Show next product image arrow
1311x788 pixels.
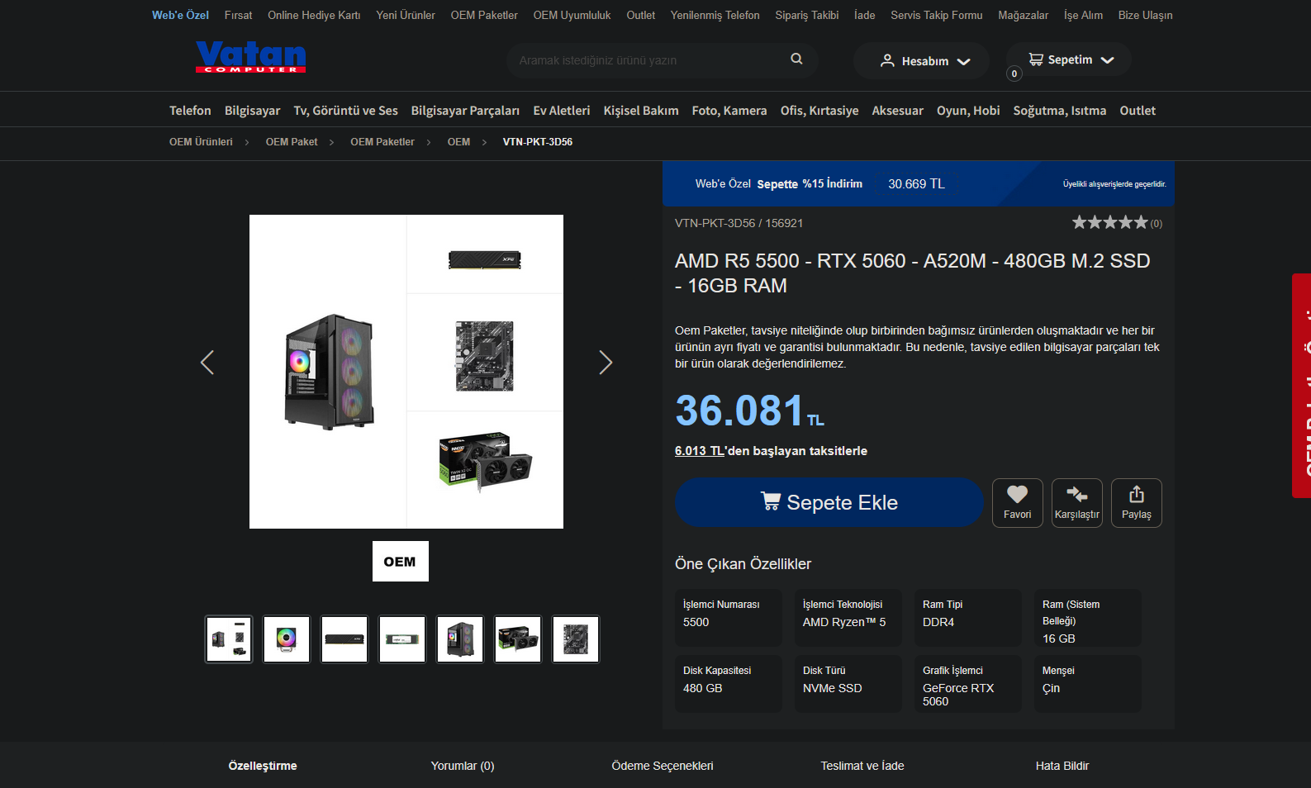(606, 363)
